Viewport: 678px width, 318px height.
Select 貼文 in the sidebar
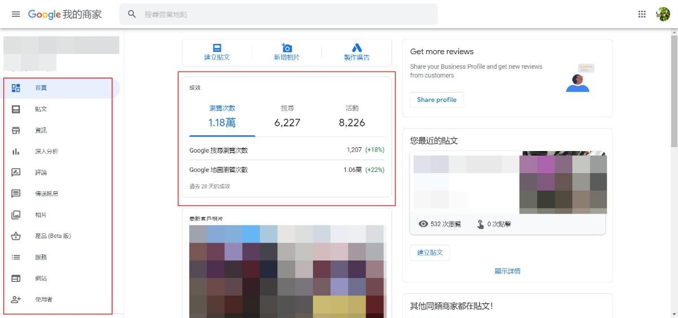pos(41,109)
